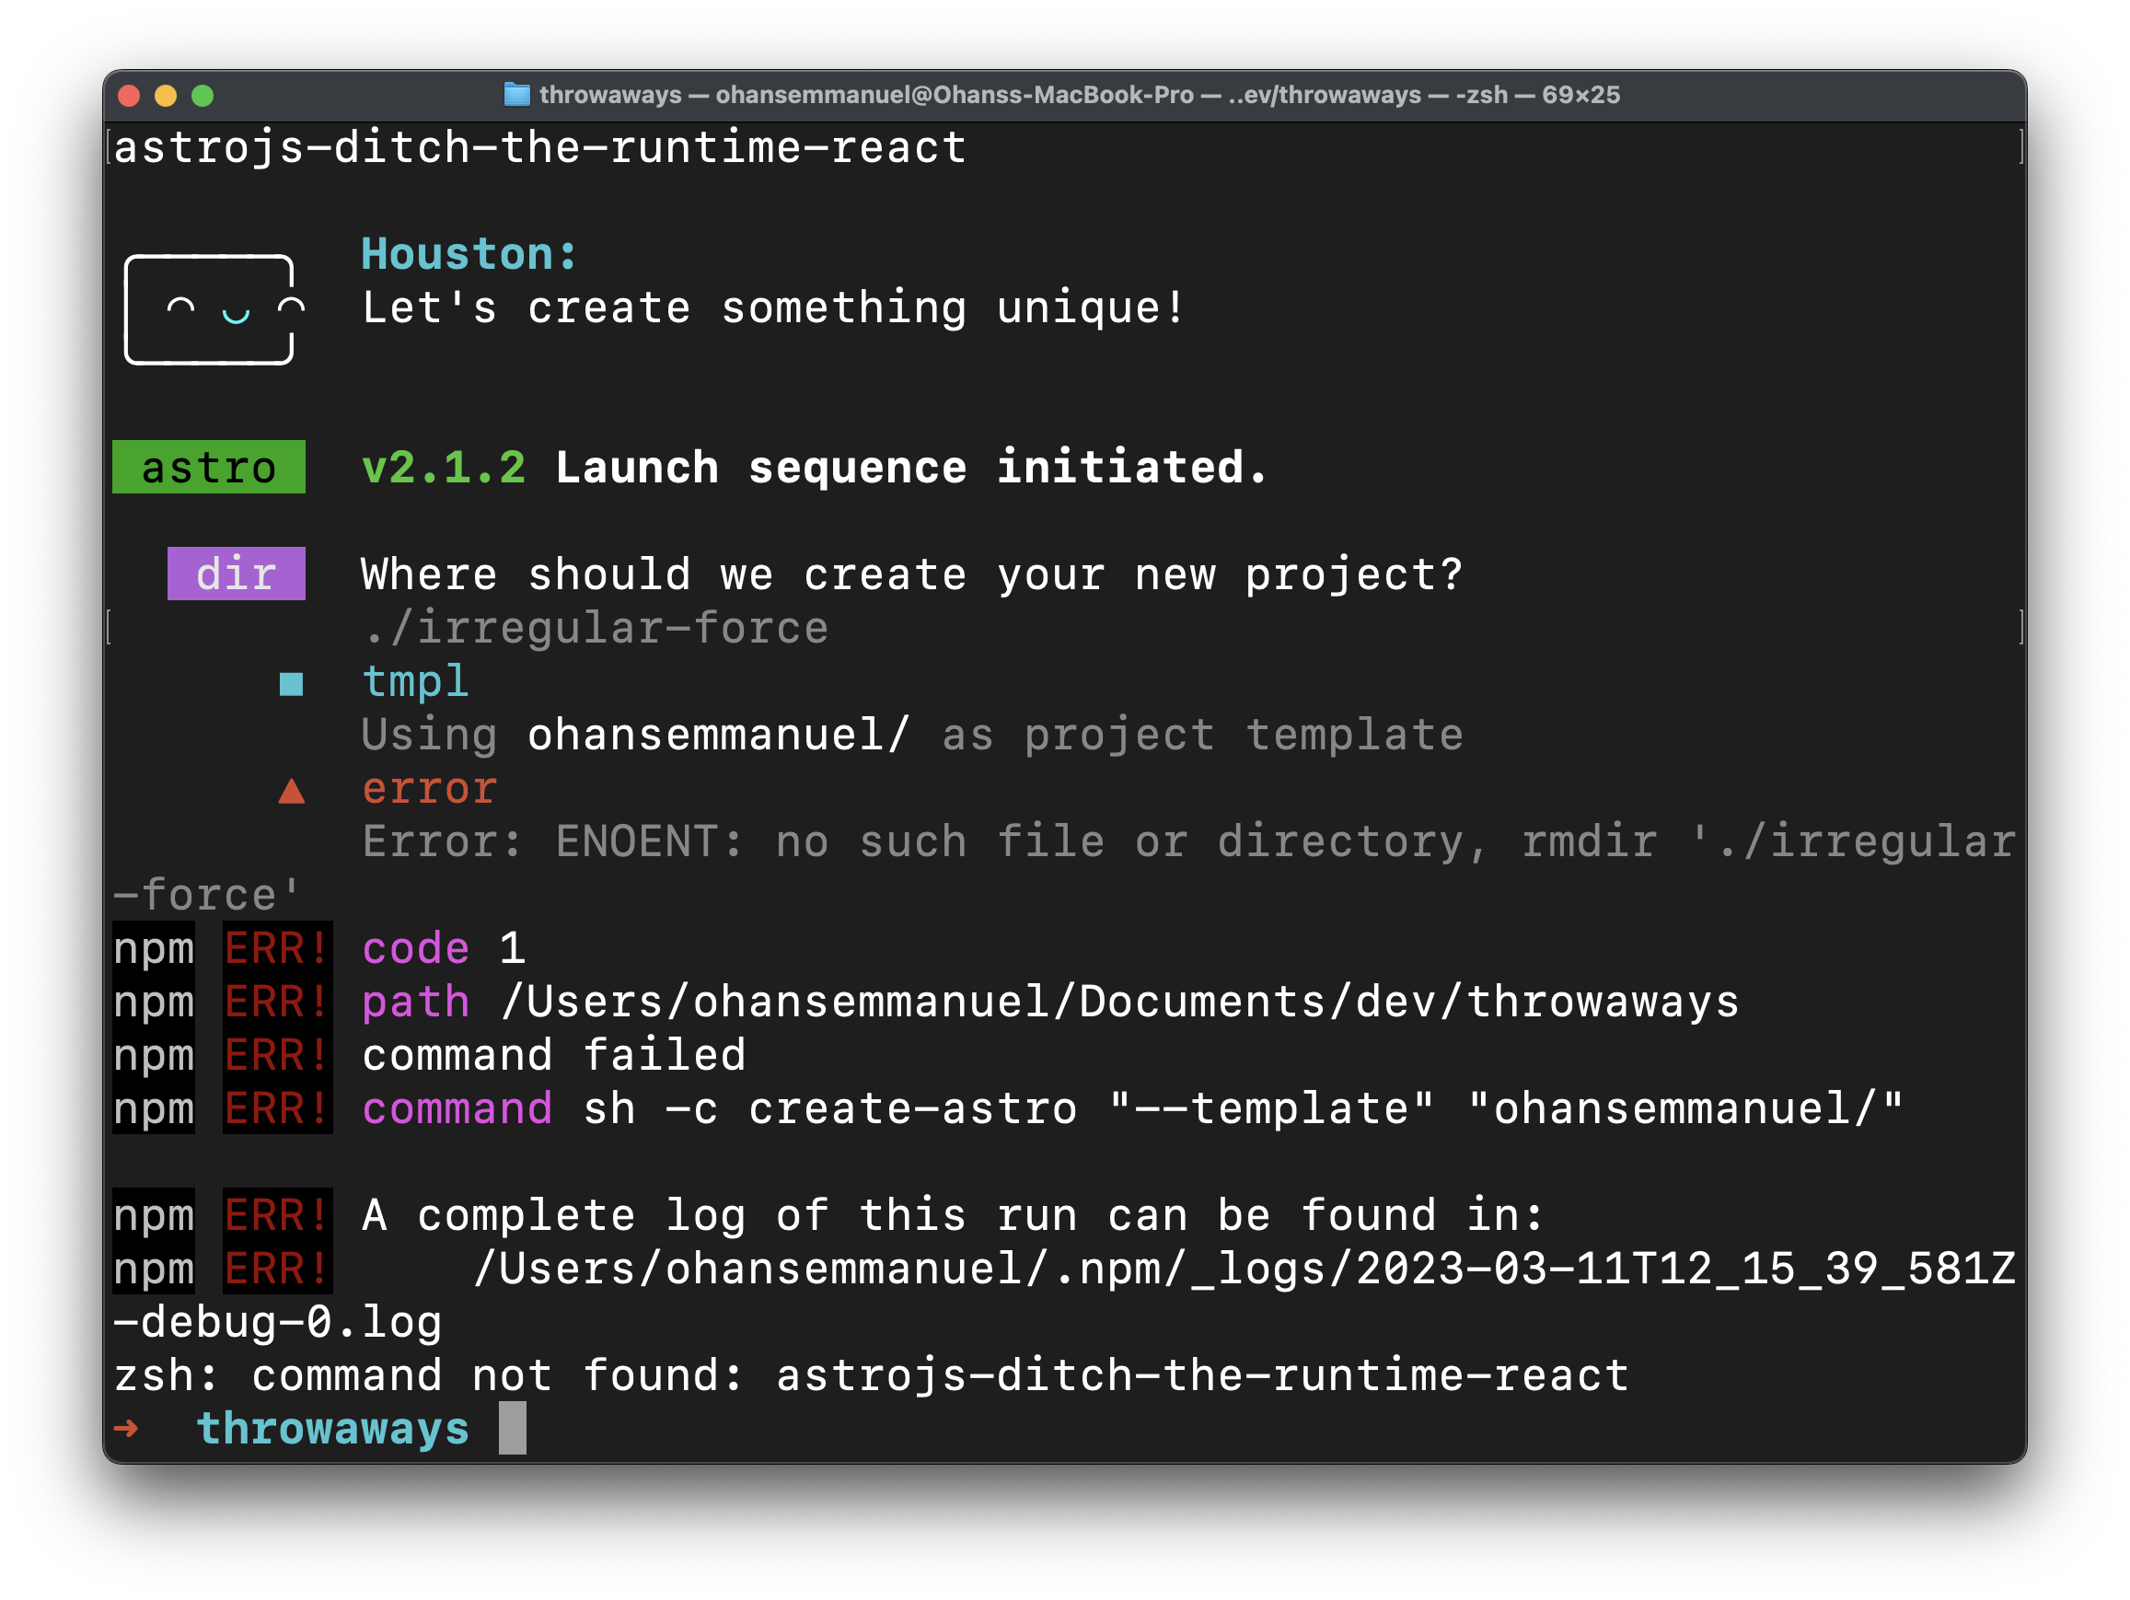Click the 'tmpl' label
Viewport: 2130px width, 1600px height.
[x=416, y=682]
